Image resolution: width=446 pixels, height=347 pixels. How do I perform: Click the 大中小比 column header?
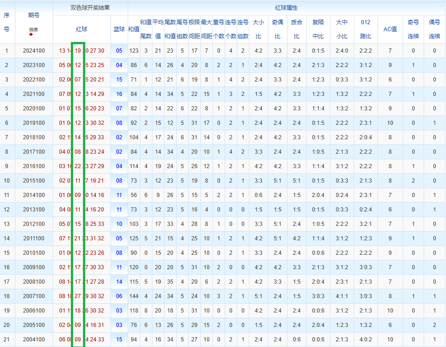pyautogui.click(x=342, y=29)
